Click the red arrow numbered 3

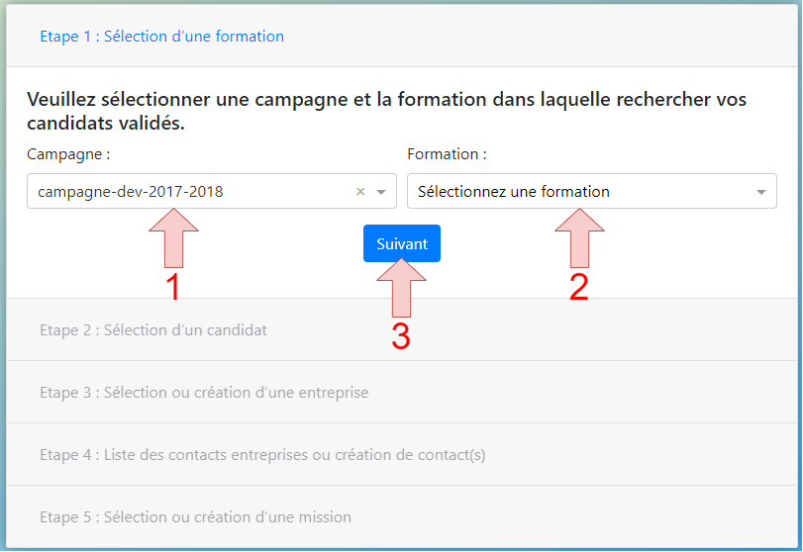coord(402,288)
